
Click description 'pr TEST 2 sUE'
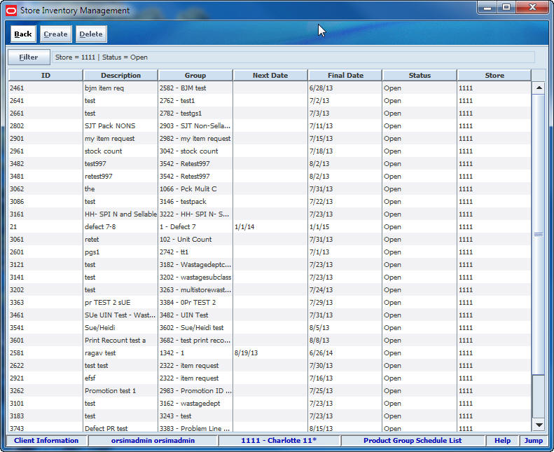(x=107, y=303)
